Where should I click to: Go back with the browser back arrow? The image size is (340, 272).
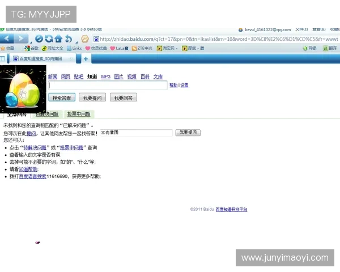point(7,39)
